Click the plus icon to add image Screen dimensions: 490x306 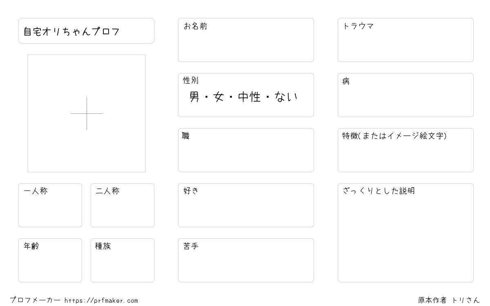87,113
